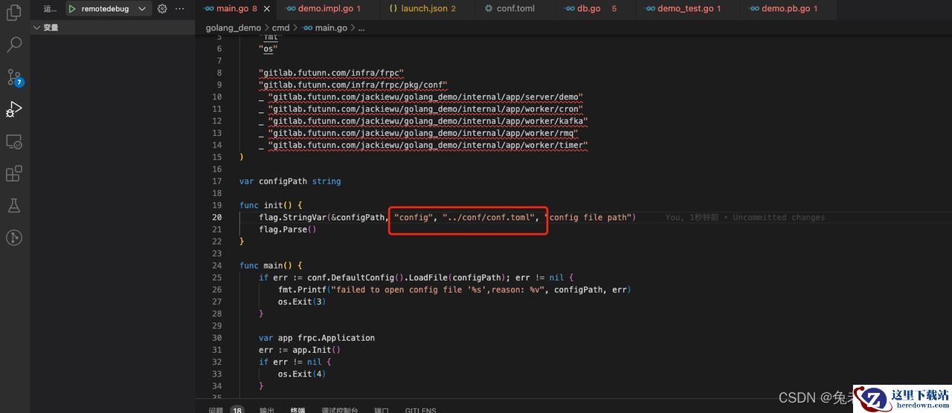Click "var app frpc.Application" line

pos(317,338)
